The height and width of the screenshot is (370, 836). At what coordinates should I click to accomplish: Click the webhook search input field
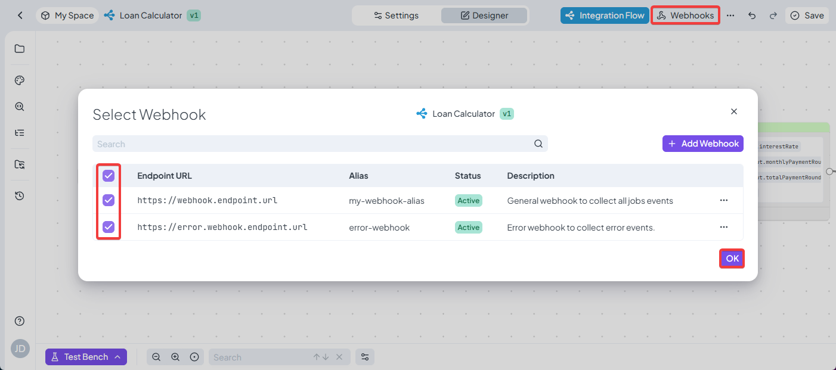click(313, 144)
